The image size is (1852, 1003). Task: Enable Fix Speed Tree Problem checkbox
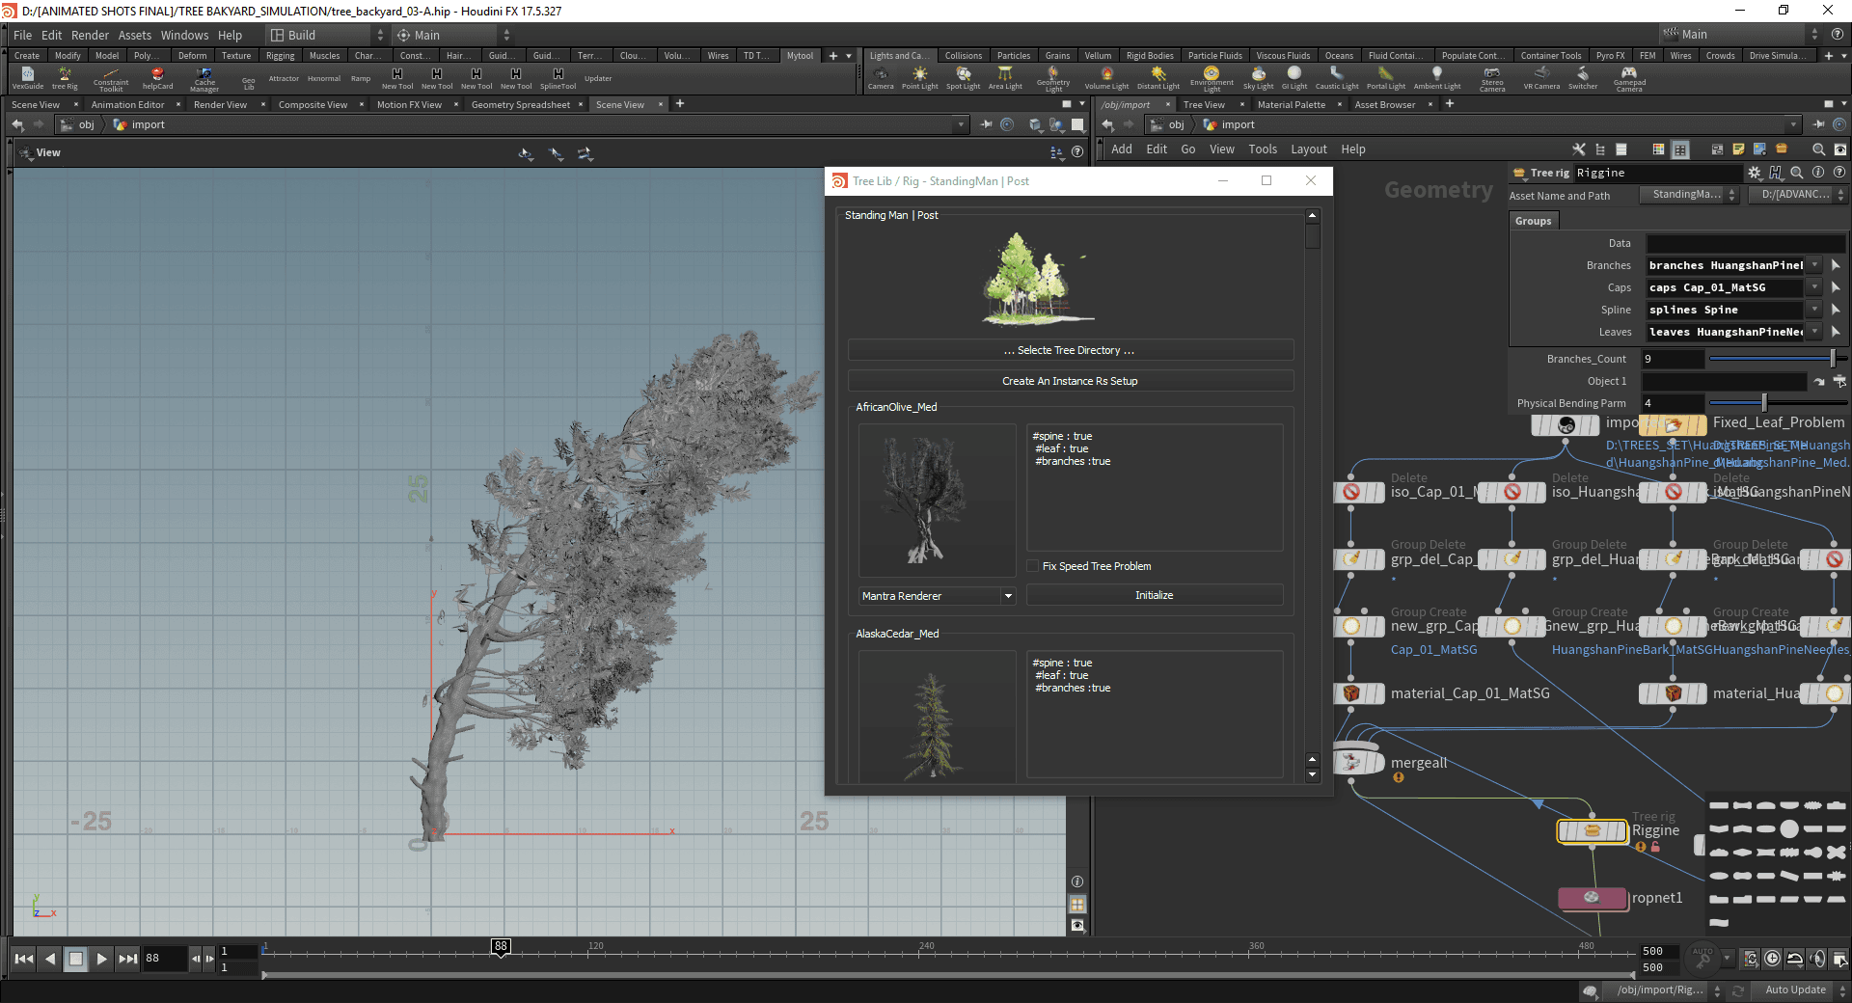[x=1033, y=566]
